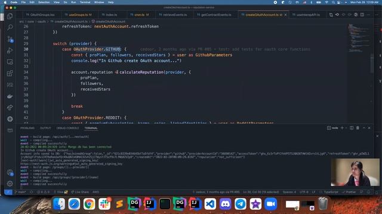Screen dimensions: 382x214
Task: Open the Search view in activity bar
Action: tap(10, 27)
